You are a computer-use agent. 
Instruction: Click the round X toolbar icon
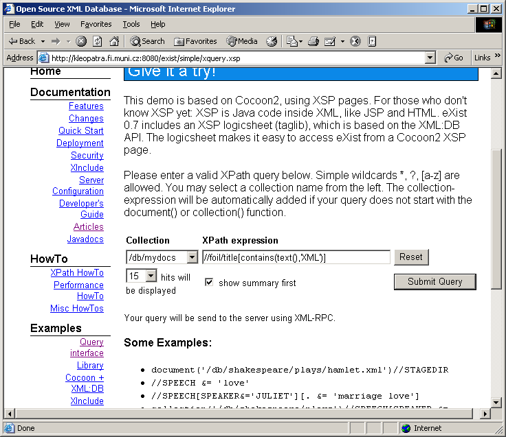(355, 41)
